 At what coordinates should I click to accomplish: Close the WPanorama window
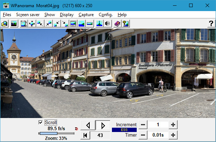[207, 5]
